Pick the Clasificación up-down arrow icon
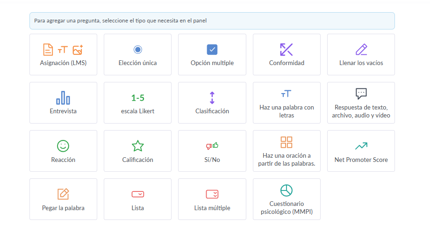Screen dimensions: 430x227 212,98
